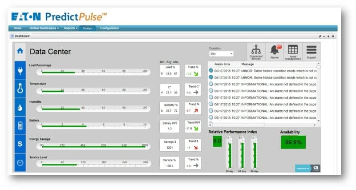The height and width of the screenshot is (190, 356).
Task: Sort by the Alarm Time column header
Action: click(x=222, y=64)
